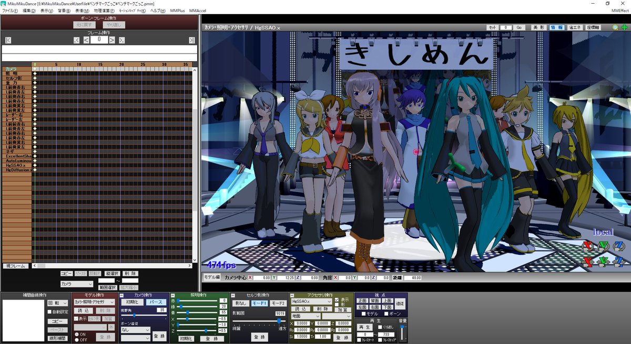Collapse the 照明操作 panel minus icon
631x344 pixels.
[173, 296]
